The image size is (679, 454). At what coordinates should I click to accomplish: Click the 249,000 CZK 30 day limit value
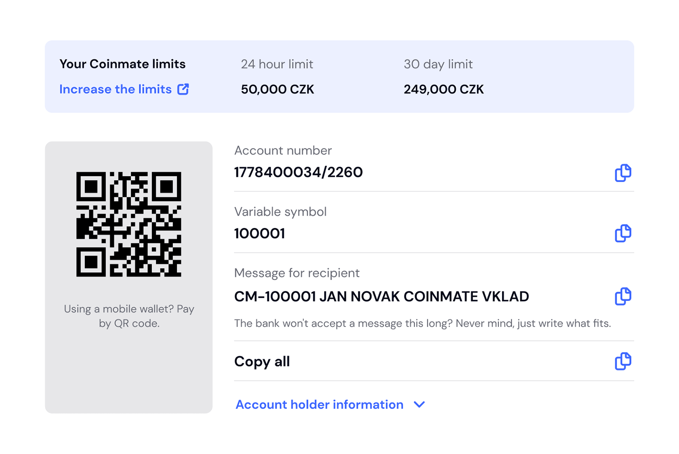[x=443, y=89]
